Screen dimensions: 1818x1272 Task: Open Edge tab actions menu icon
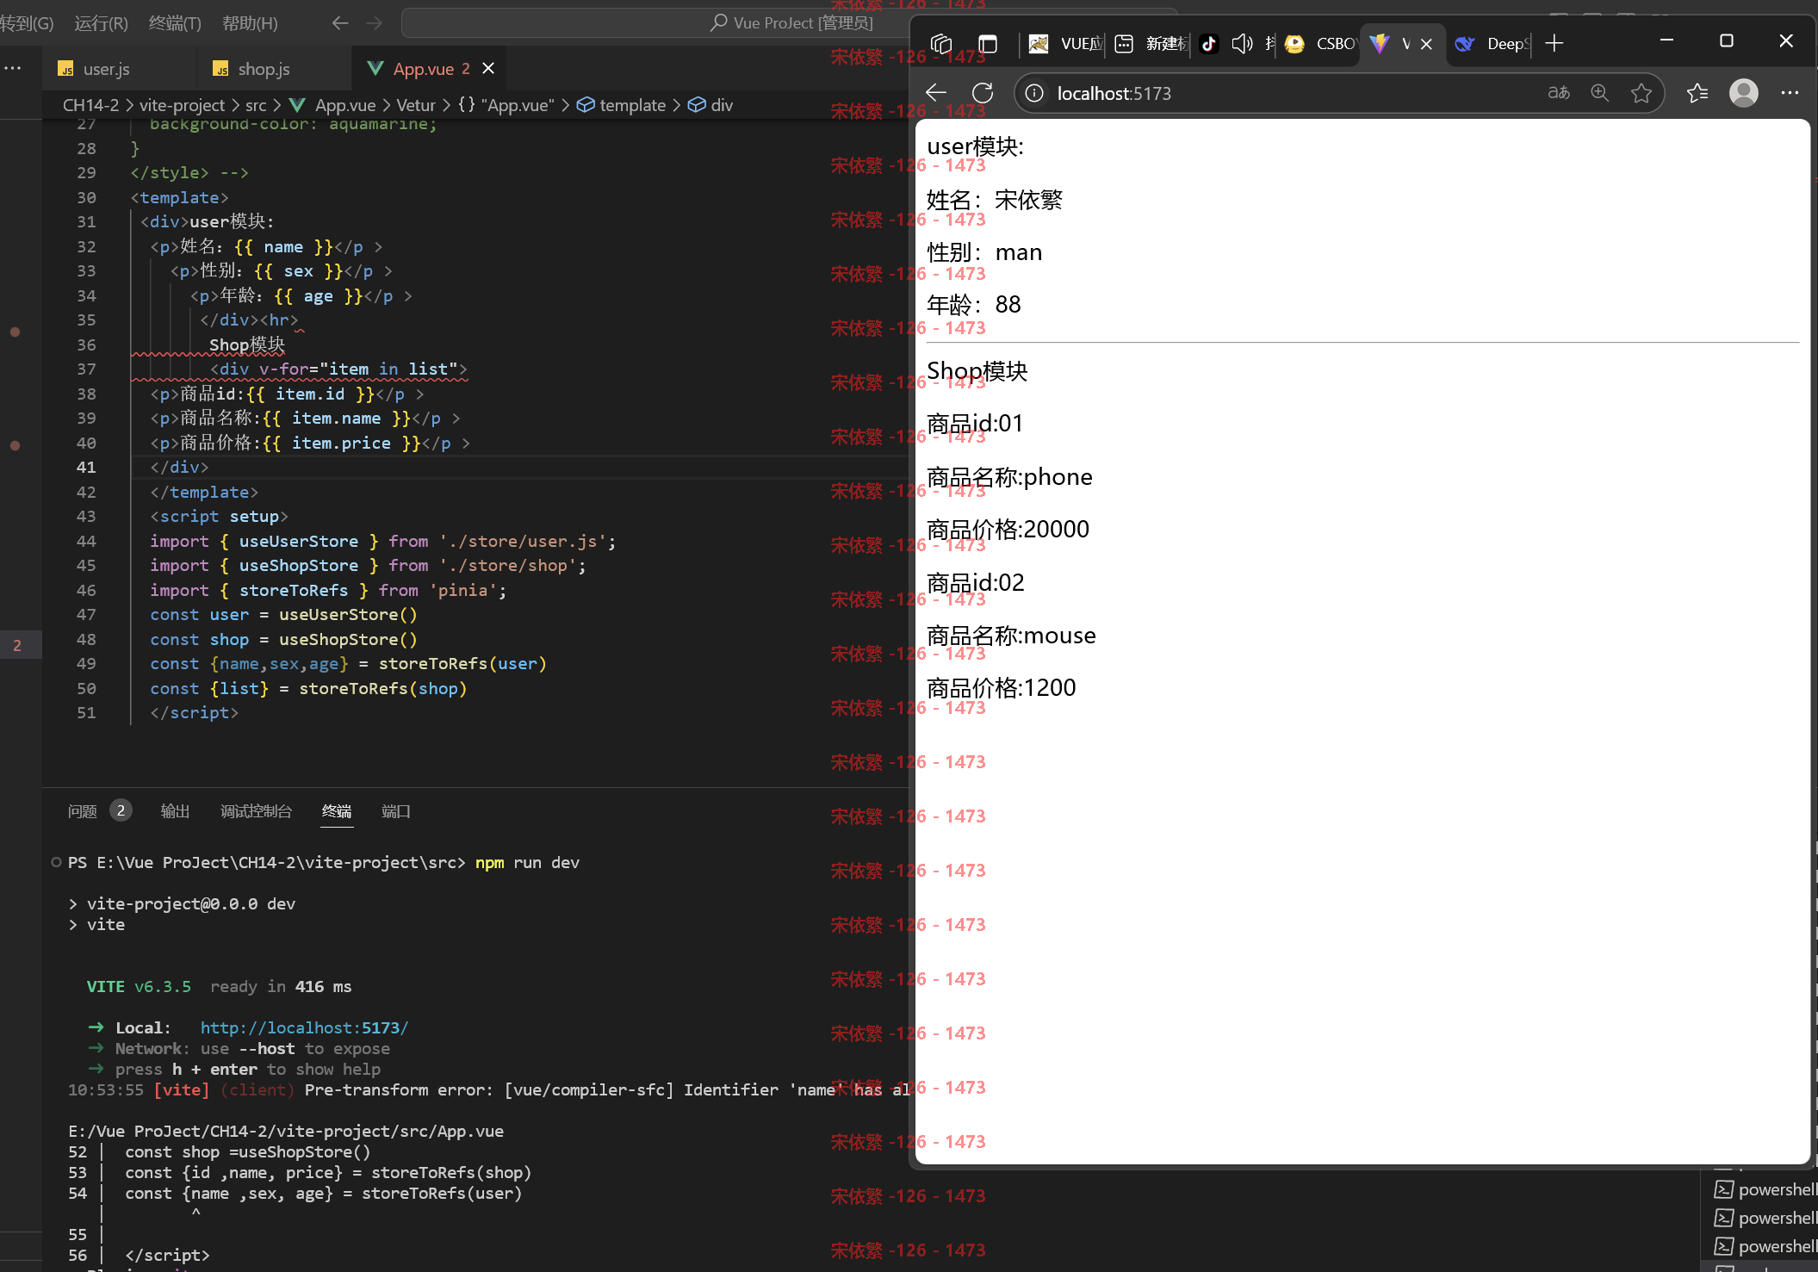[x=988, y=43]
